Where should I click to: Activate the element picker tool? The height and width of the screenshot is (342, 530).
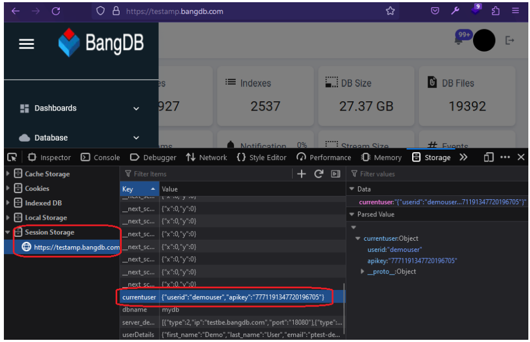(x=12, y=158)
